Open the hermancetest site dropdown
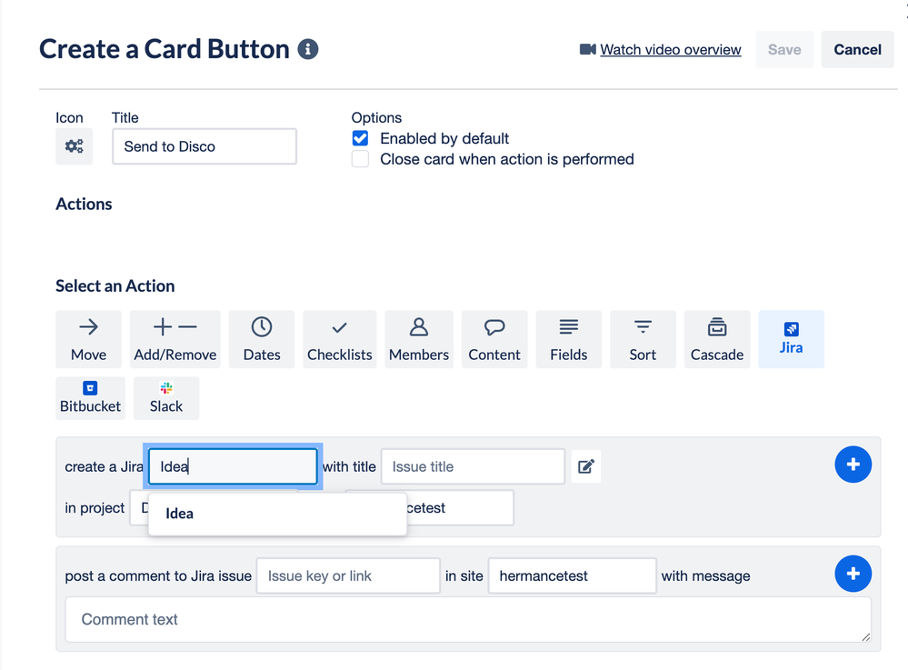The image size is (908, 670). (x=572, y=576)
